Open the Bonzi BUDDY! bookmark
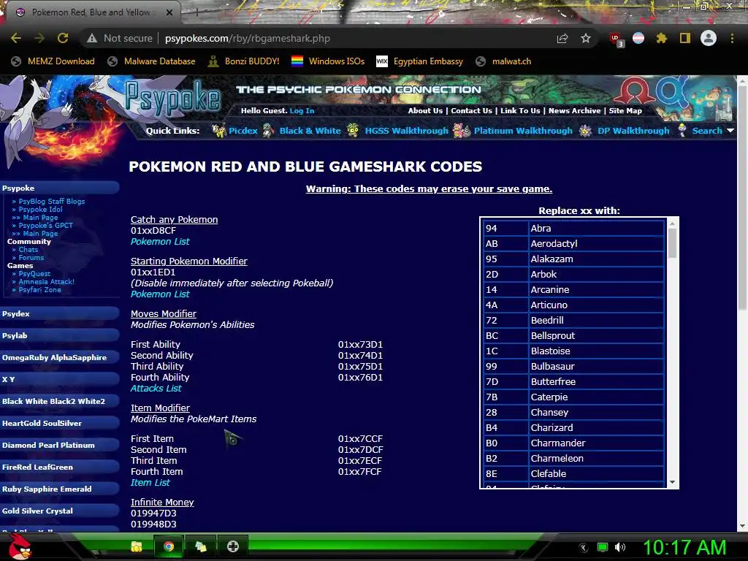The width and height of the screenshot is (748, 561). [244, 61]
